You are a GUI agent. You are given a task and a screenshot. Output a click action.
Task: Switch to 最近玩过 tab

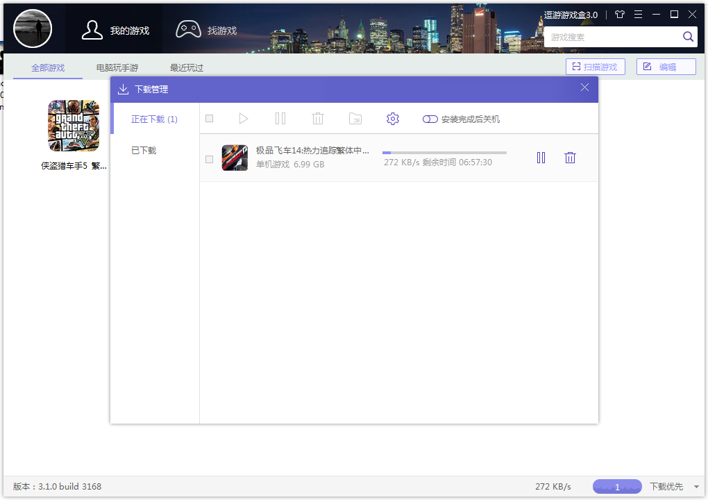(187, 68)
